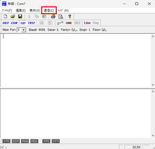Click the upper pane's scroll-down arrow

coord(153,85)
